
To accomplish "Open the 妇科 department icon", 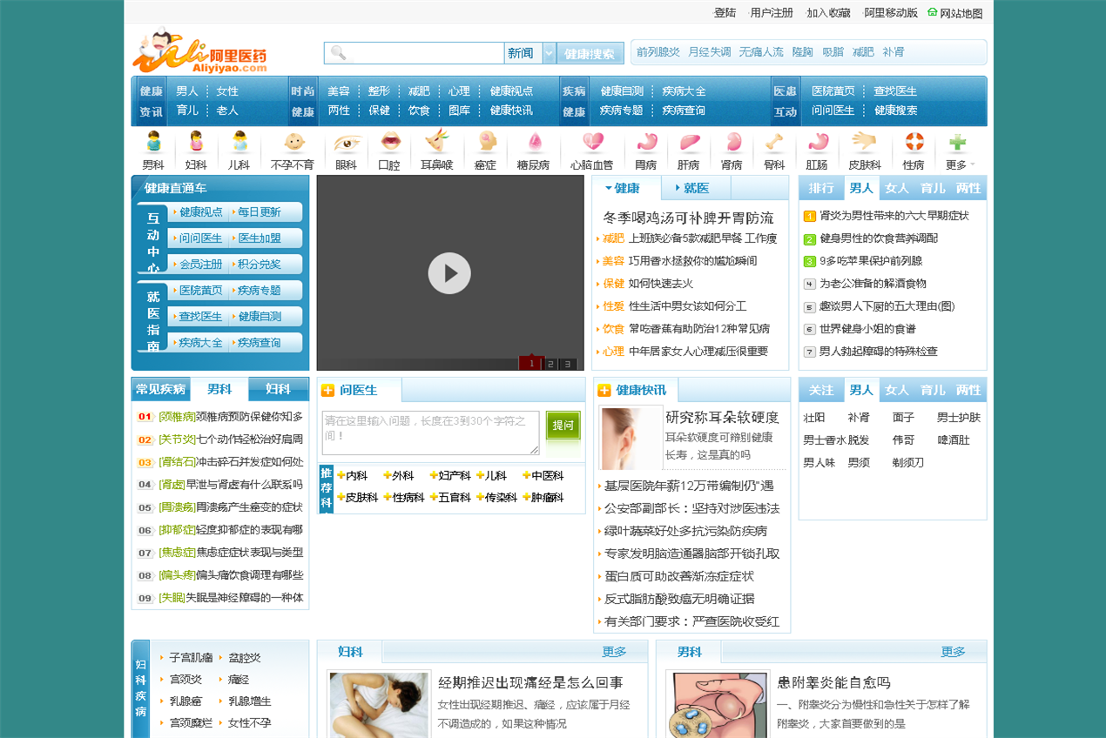I will (196, 142).
